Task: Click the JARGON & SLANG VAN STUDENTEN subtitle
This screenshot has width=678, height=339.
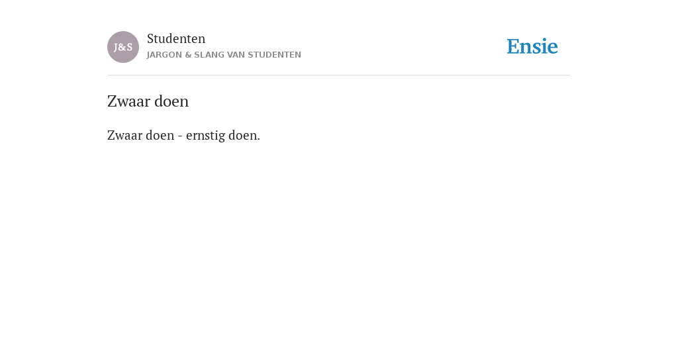Action: coord(224,55)
